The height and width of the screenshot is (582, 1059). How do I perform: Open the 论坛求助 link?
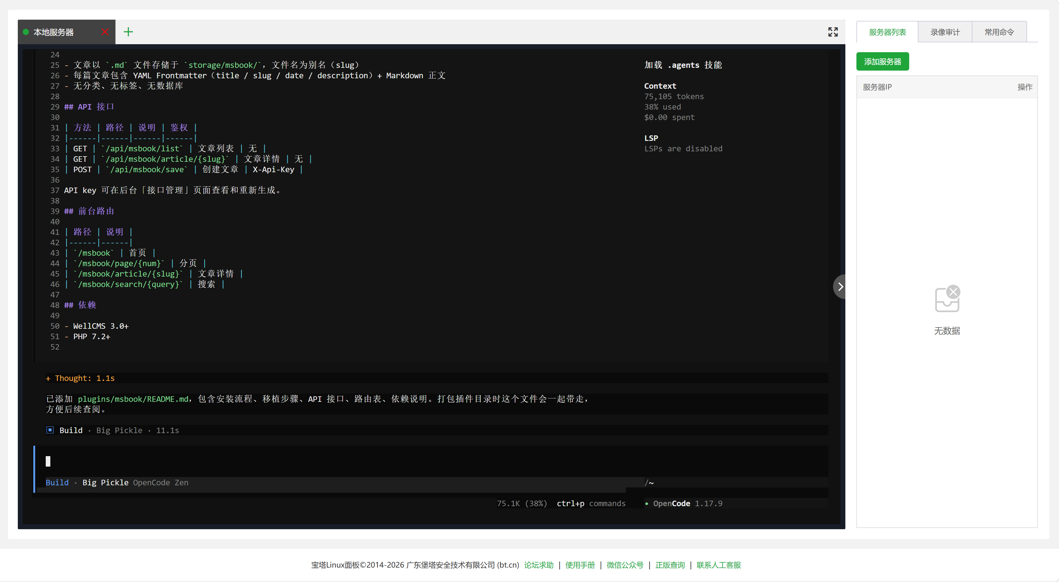click(538, 565)
